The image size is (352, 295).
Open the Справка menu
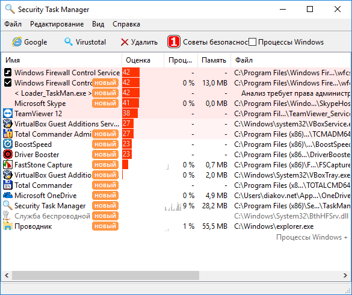click(x=126, y=24)
